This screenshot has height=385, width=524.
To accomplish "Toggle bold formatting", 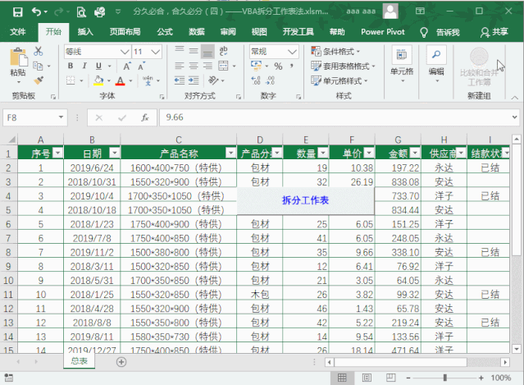I will [x=71, y=66].
